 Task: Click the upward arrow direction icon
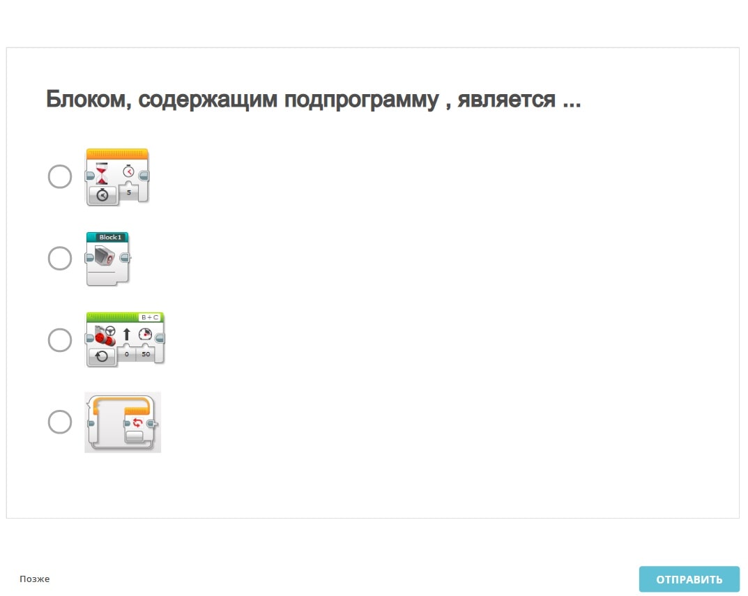click(x=126, y=333)
